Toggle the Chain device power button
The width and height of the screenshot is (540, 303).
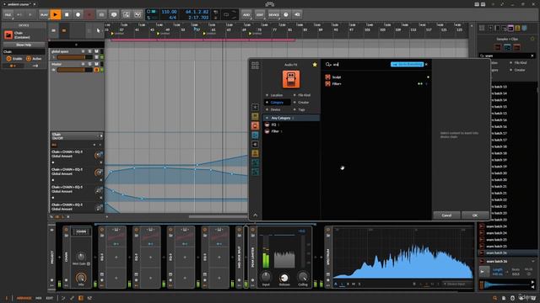67,230
